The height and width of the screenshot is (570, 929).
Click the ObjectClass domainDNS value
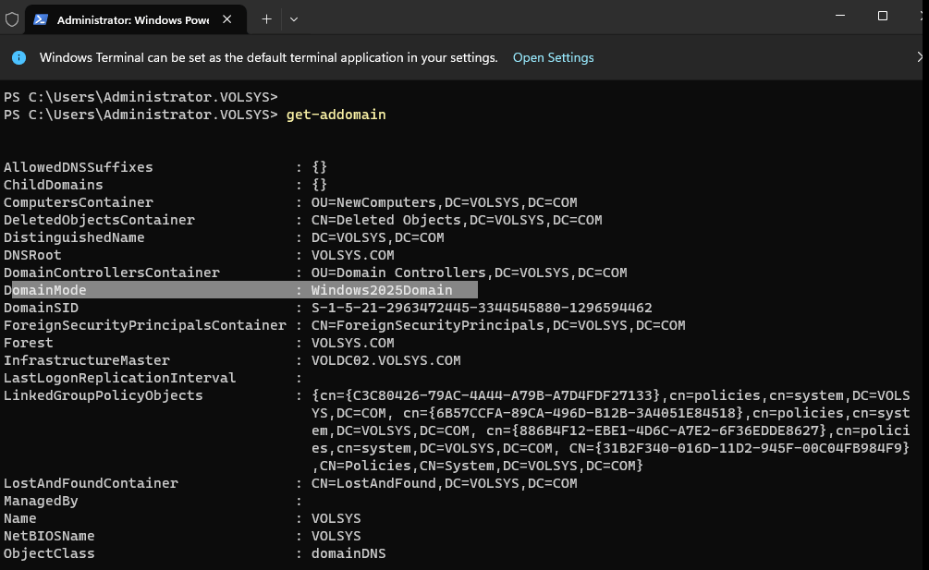(x=348, y=553)
